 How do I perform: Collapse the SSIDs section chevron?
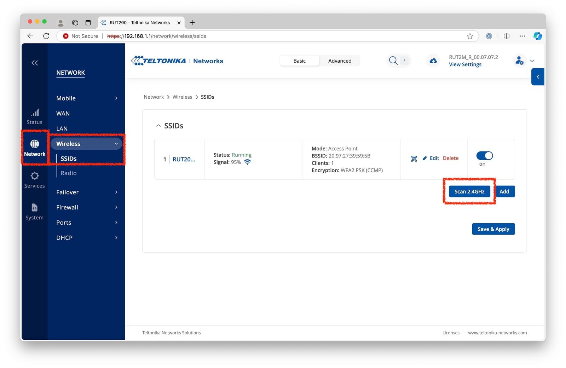click(x=158, y=126)
